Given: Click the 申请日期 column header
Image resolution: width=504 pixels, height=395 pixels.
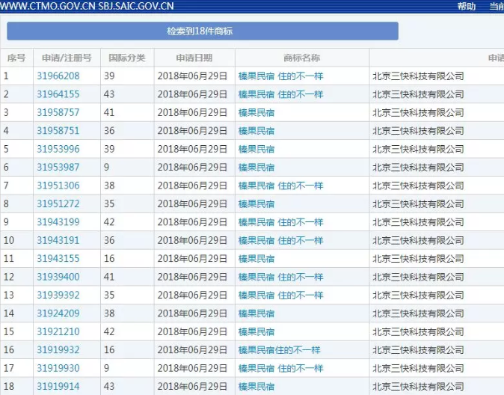Looking at the screenshot, I should [194, 58].
